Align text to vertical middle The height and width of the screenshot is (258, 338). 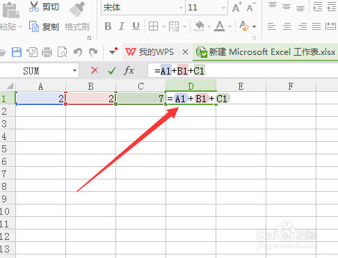287,6
